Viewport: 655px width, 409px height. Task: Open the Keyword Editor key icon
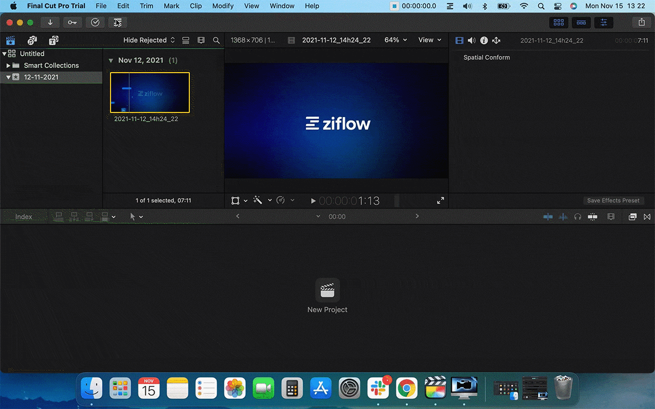pyautogui.click(x=72, y=22)
